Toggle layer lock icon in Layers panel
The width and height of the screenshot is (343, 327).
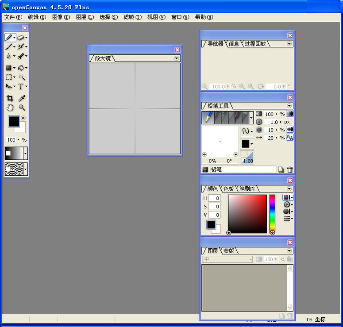coord(290,259)
